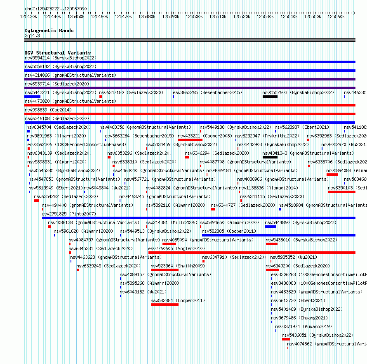Click the 125460k ruler position
The height and width of the screenshot is (364, 367).
pos(99,17)
